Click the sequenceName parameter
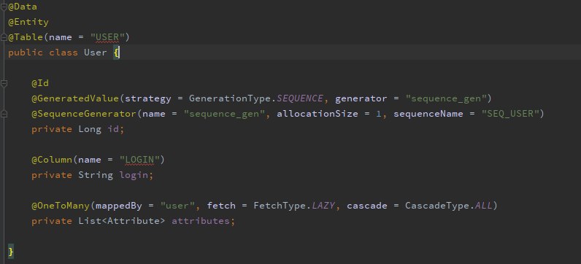Viewport: 581px width, 264px height. coord(428,114)
